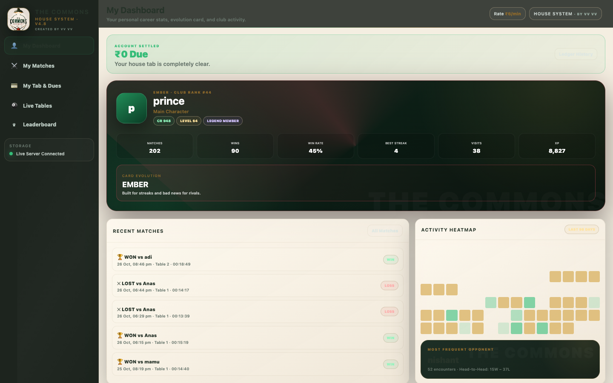
Task: Click the green server status dot
Action: (x=11, y=154)
